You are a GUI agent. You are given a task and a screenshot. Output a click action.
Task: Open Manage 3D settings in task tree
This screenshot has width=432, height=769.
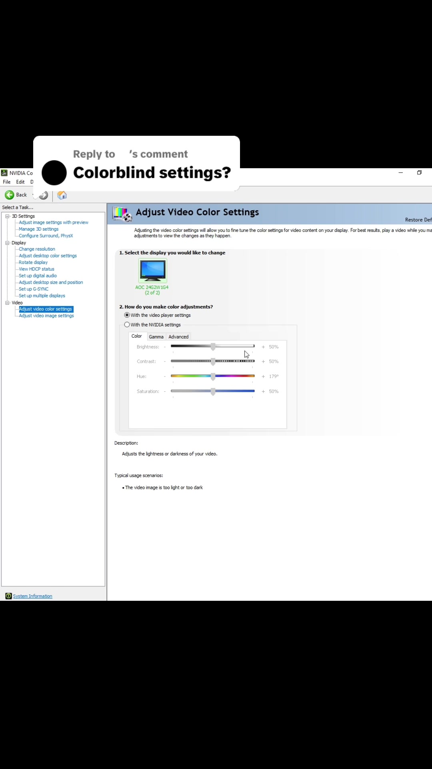coord(38,229)
